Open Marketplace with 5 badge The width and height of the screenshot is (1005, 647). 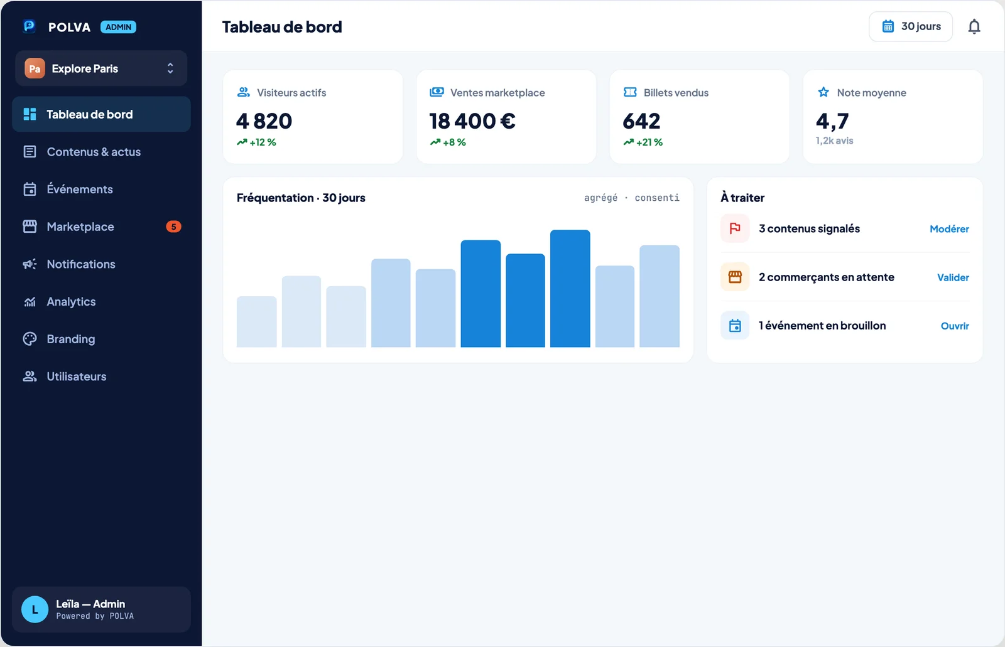pos(101,227)
